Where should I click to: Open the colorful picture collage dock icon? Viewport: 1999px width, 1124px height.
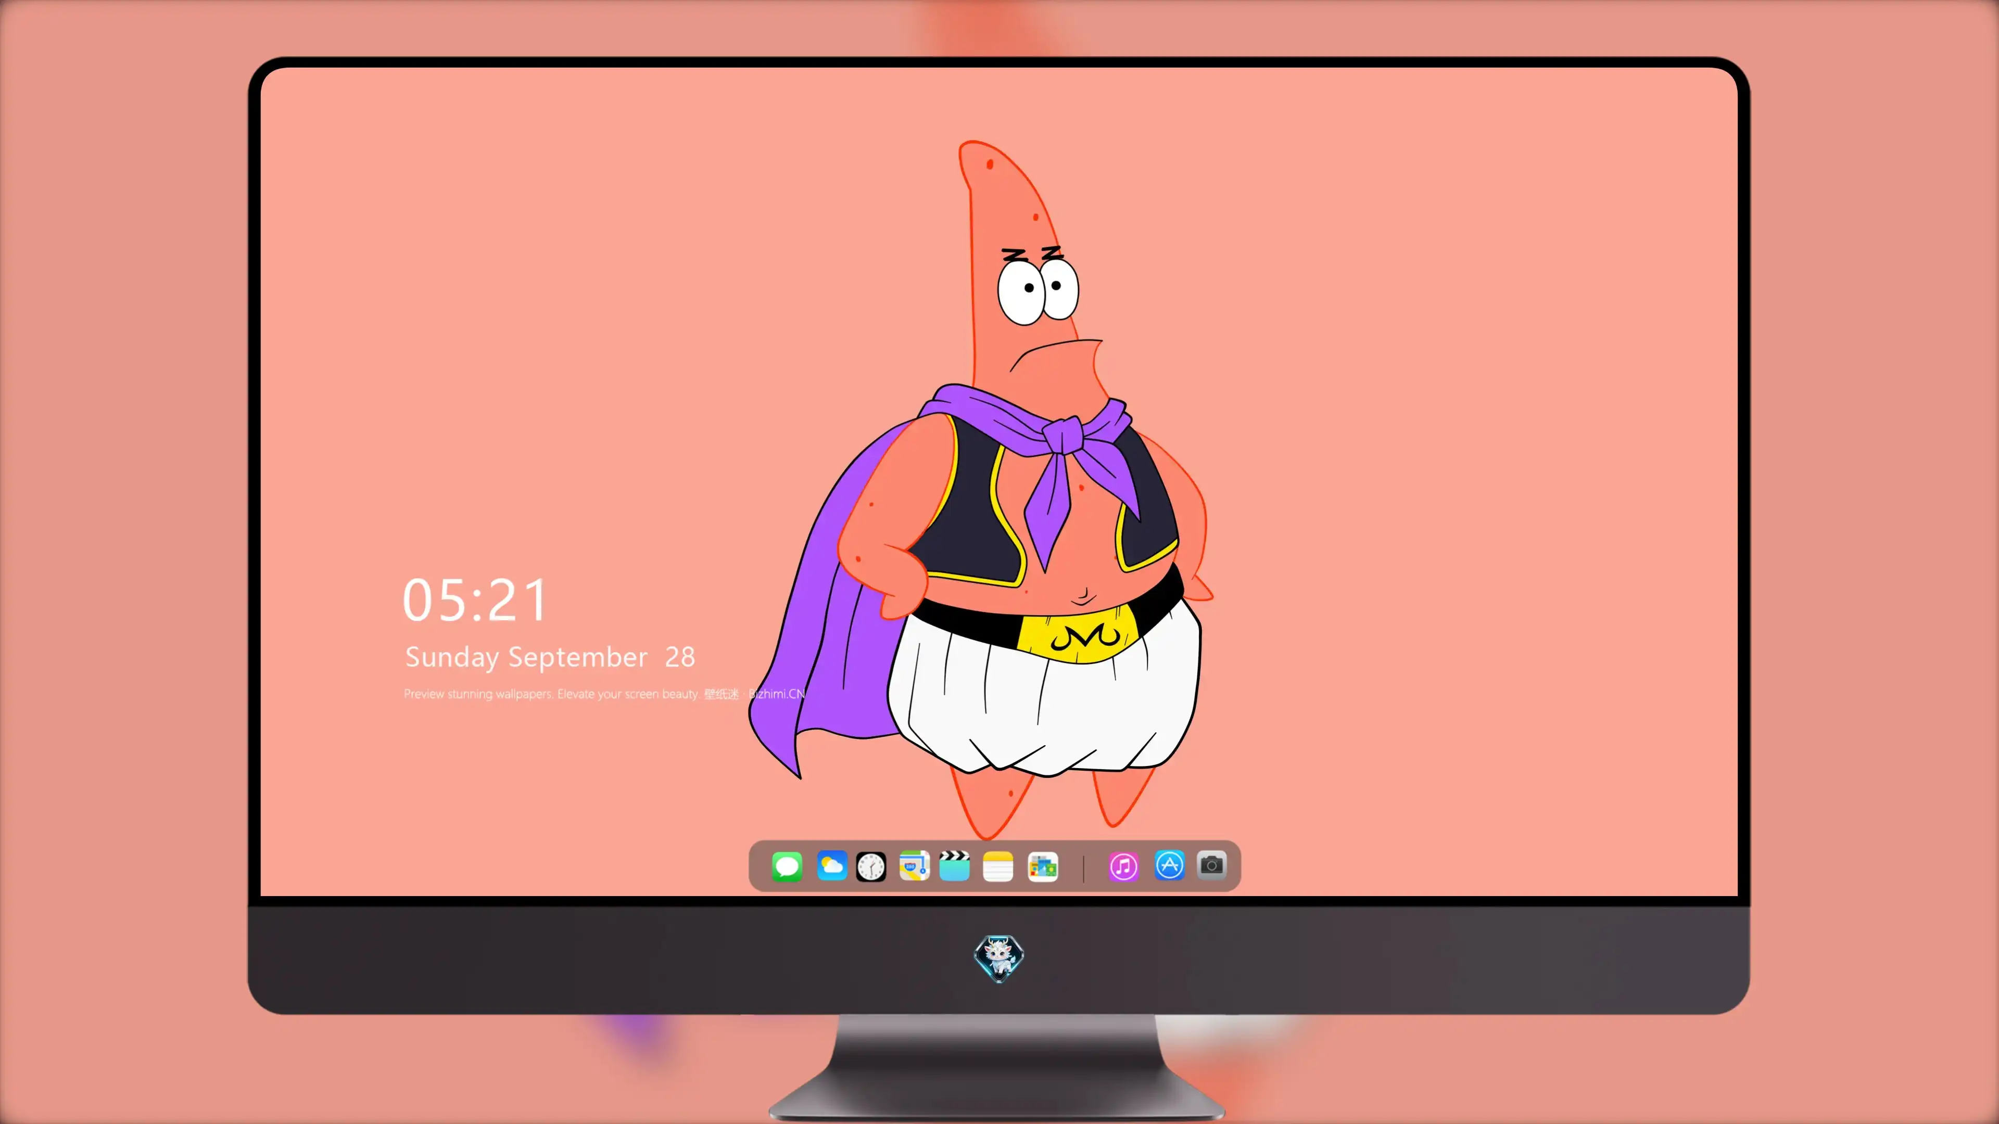(1043, 866)
